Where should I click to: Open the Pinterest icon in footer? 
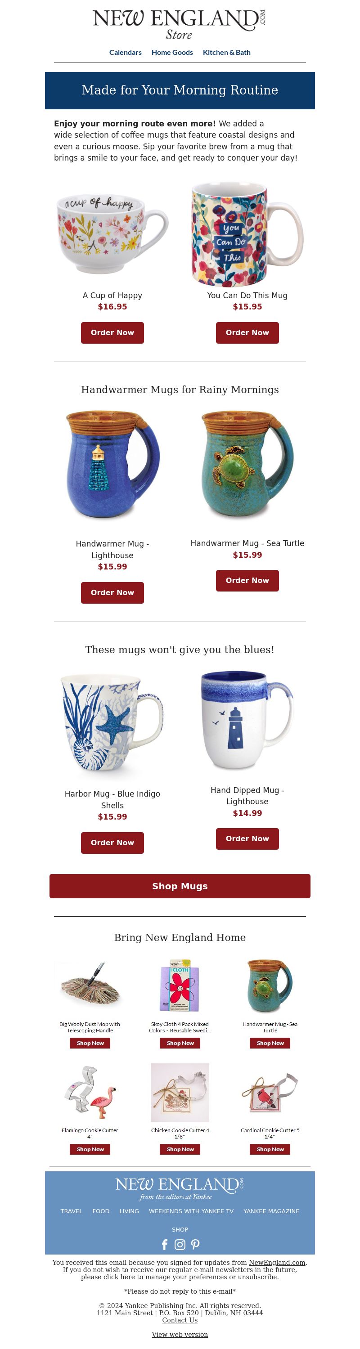195,1244
